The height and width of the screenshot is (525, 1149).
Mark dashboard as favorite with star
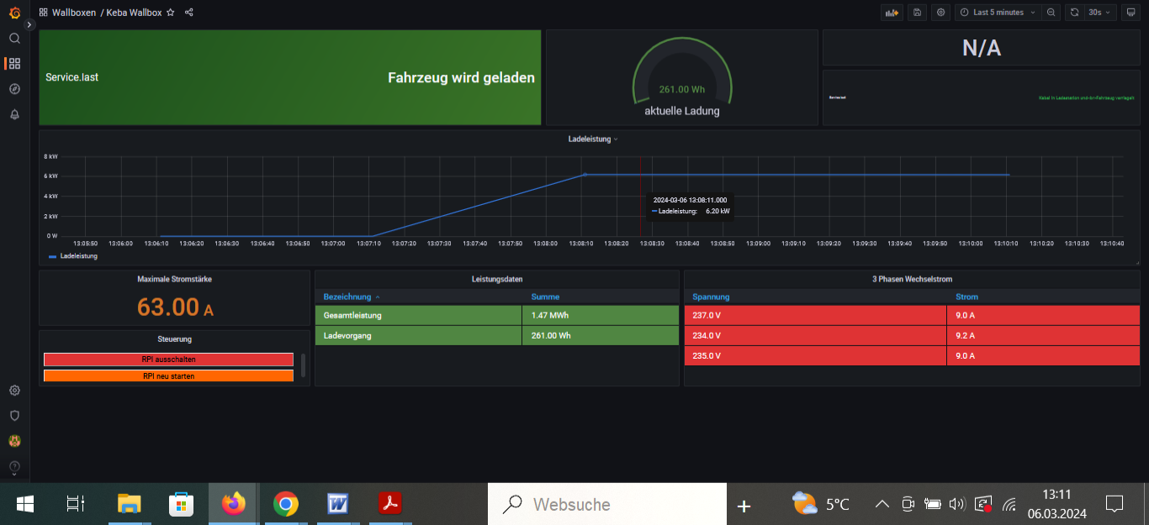click(x=171, y=13)
